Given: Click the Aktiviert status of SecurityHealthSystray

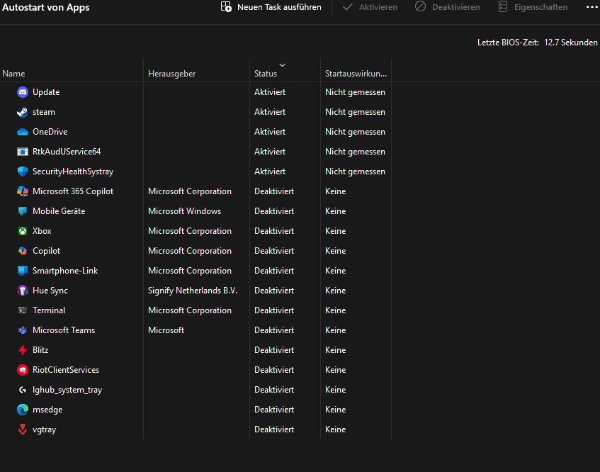Looking at the screenshot, I should [x=270, y=172].
